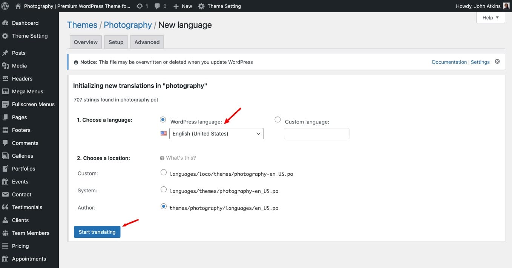Switch to the Overview tab
The image size is (512, 268).
[86, 42]
